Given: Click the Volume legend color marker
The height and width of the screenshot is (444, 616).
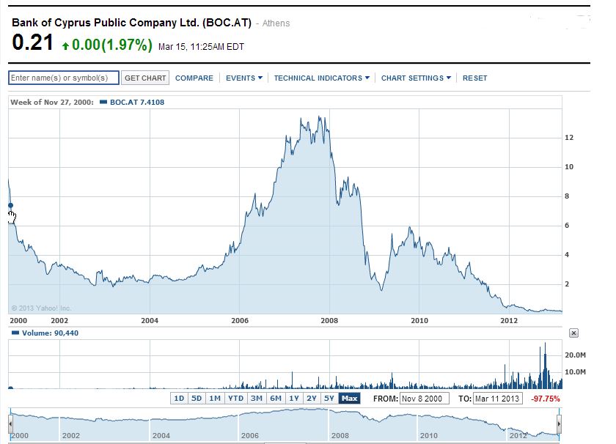Looking at the screenshot, I should click(x=15, y=333).
